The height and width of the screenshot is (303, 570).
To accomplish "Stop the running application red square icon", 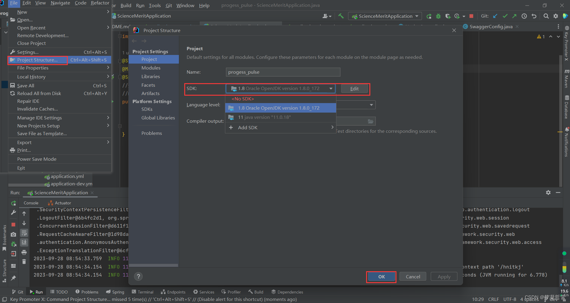I will (471, 16).
